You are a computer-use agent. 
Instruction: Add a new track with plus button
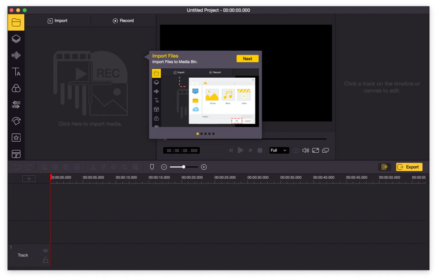click(x=29, y=179)
